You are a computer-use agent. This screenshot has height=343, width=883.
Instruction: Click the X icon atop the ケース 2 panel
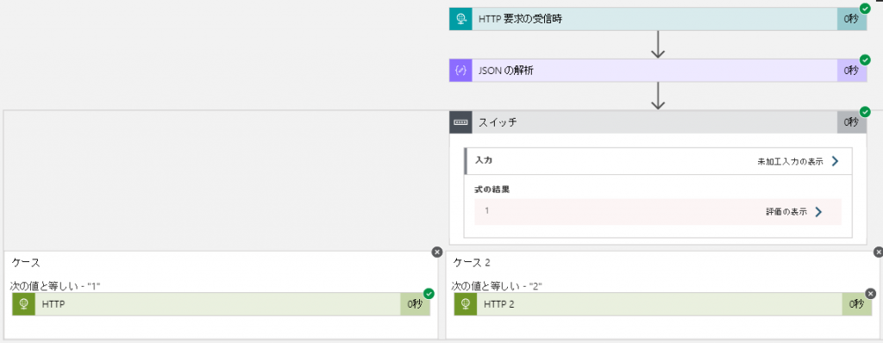(878, 252)
